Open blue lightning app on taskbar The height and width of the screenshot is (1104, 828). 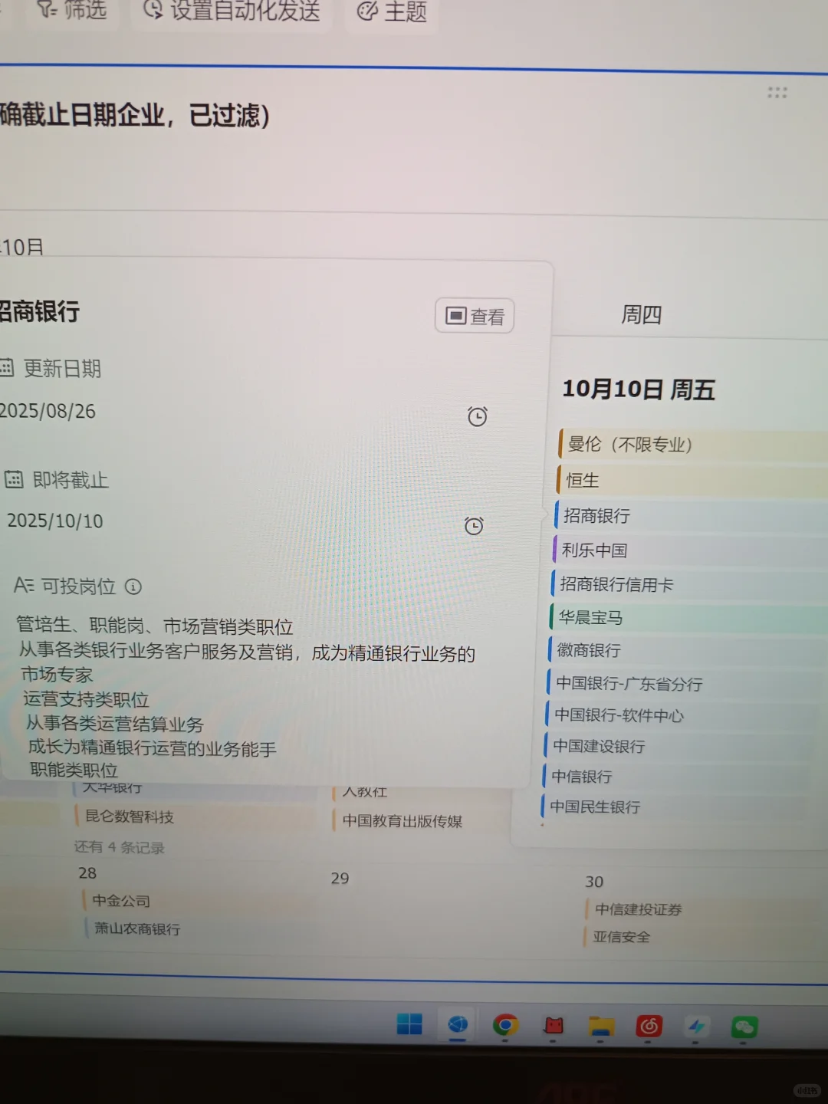click(696, 1027)
